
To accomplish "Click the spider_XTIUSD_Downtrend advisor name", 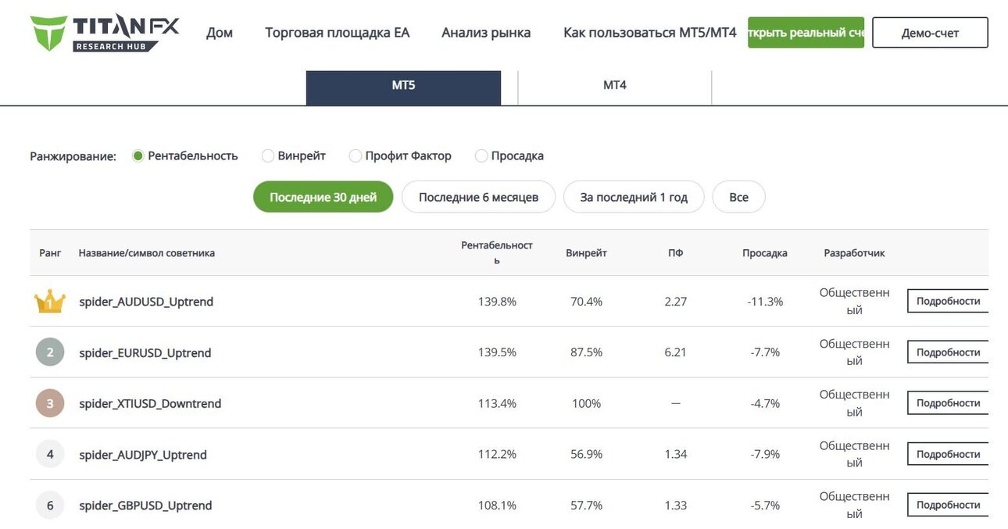I will tap(150, 403).
